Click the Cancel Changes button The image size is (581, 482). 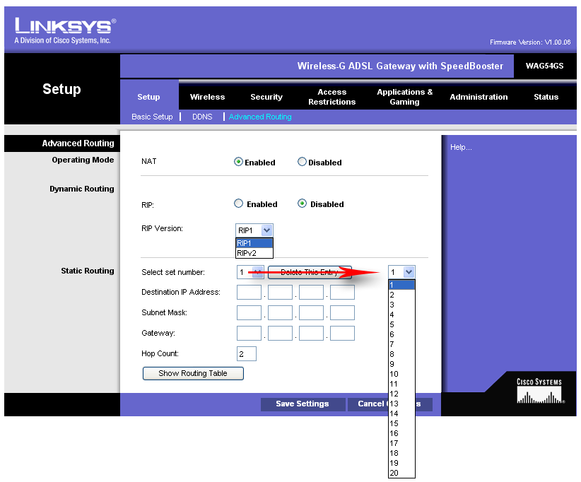(x=389, y=404)
